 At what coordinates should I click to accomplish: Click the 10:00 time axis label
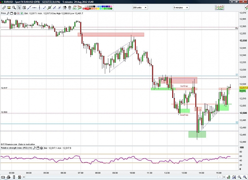133,173
